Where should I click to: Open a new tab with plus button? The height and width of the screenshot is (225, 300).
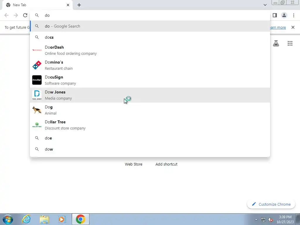pyautogui.click(x=79, y=5)
